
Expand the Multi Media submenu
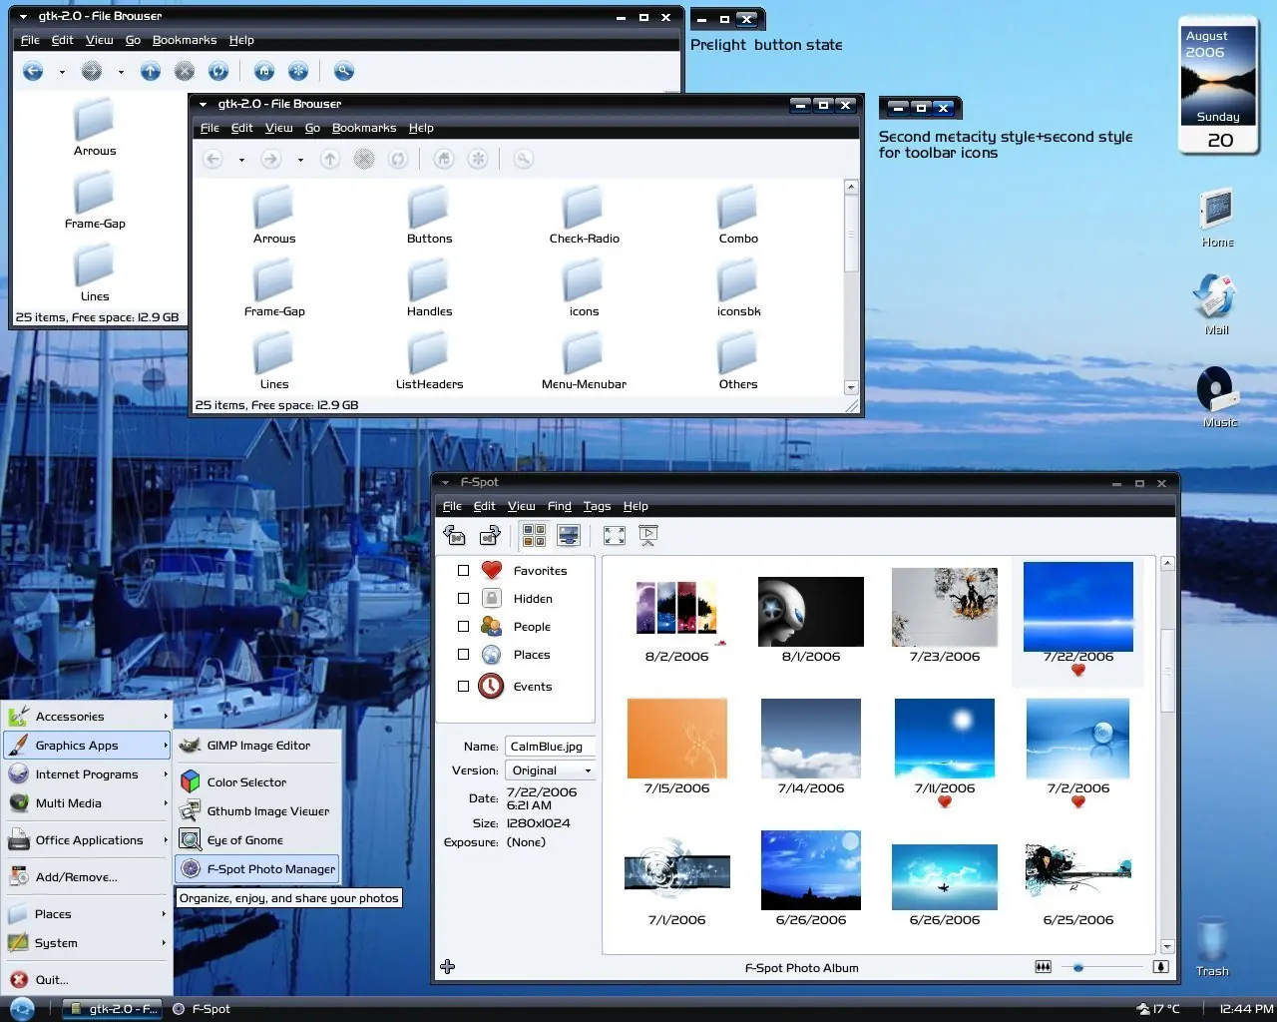tap(88, 803)
